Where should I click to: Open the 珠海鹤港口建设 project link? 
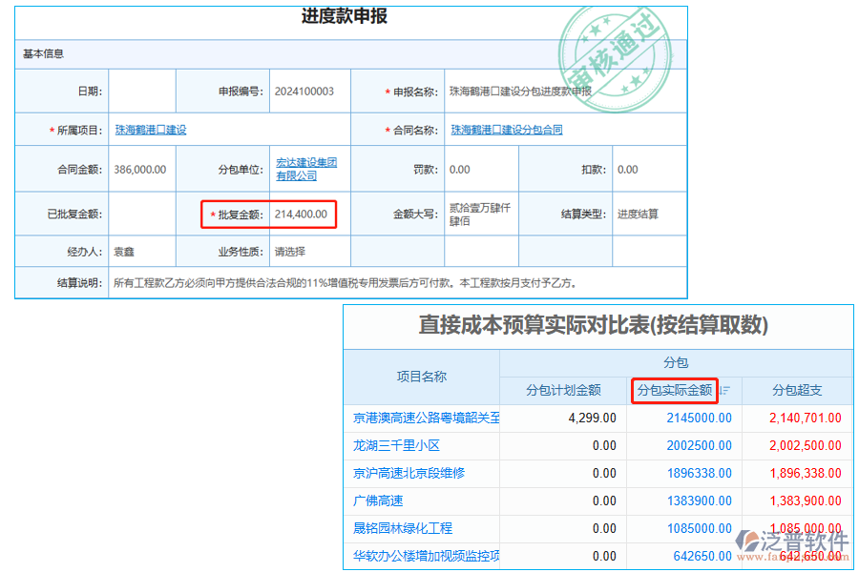(149, 129)
